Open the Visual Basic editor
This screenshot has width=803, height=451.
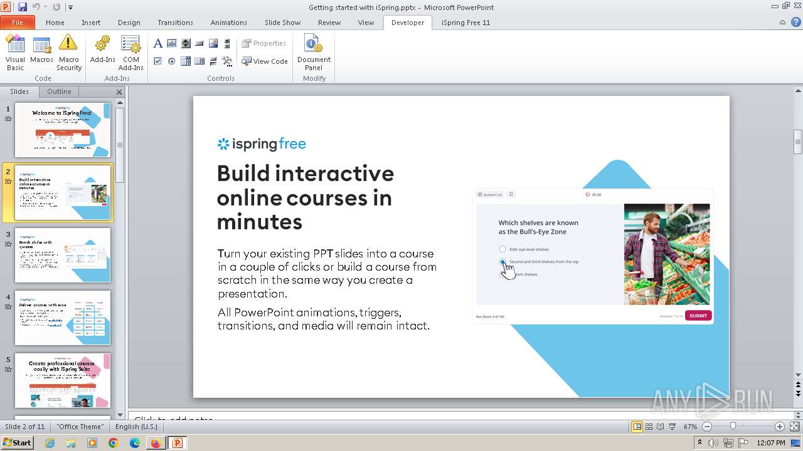pos(15,53)
